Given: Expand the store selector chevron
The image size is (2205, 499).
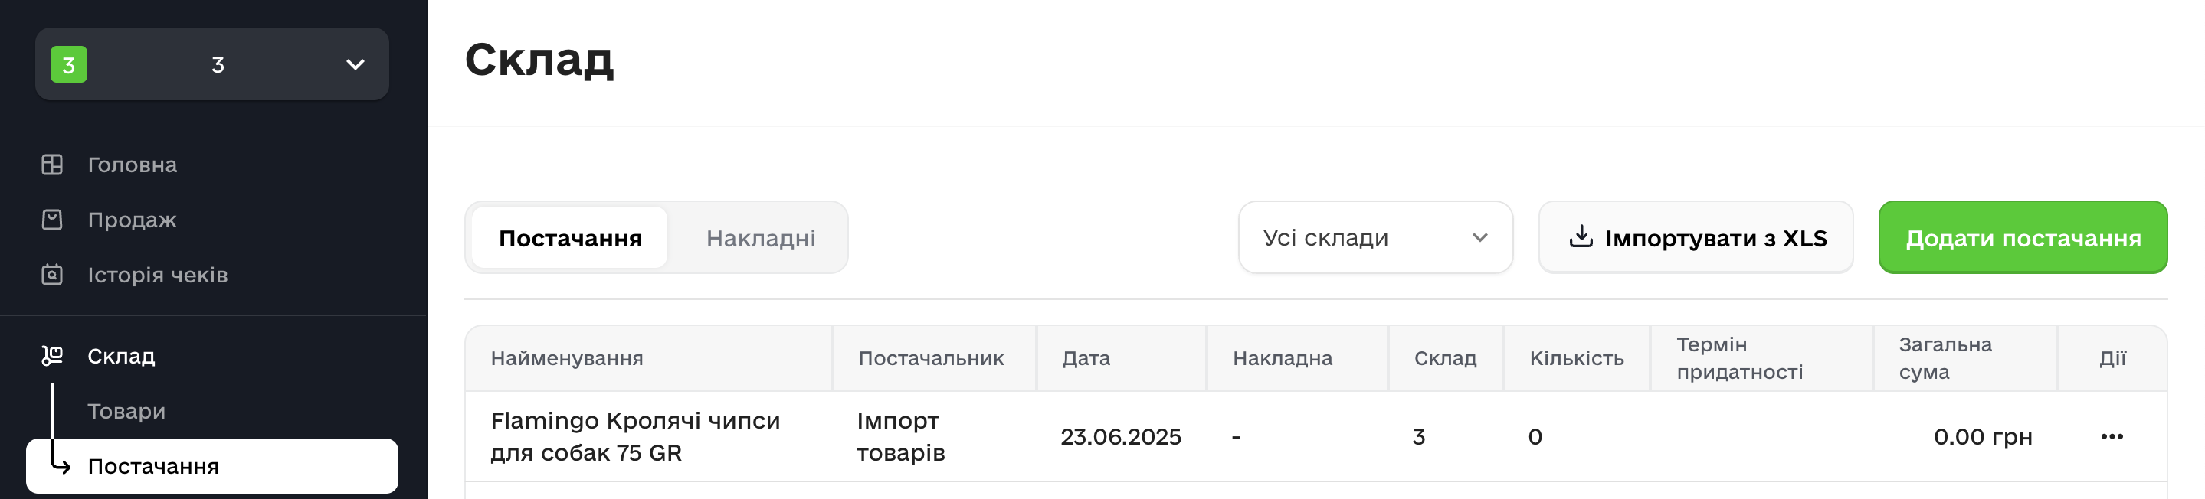Looking at the screenshot, I should tap(355, 65).
